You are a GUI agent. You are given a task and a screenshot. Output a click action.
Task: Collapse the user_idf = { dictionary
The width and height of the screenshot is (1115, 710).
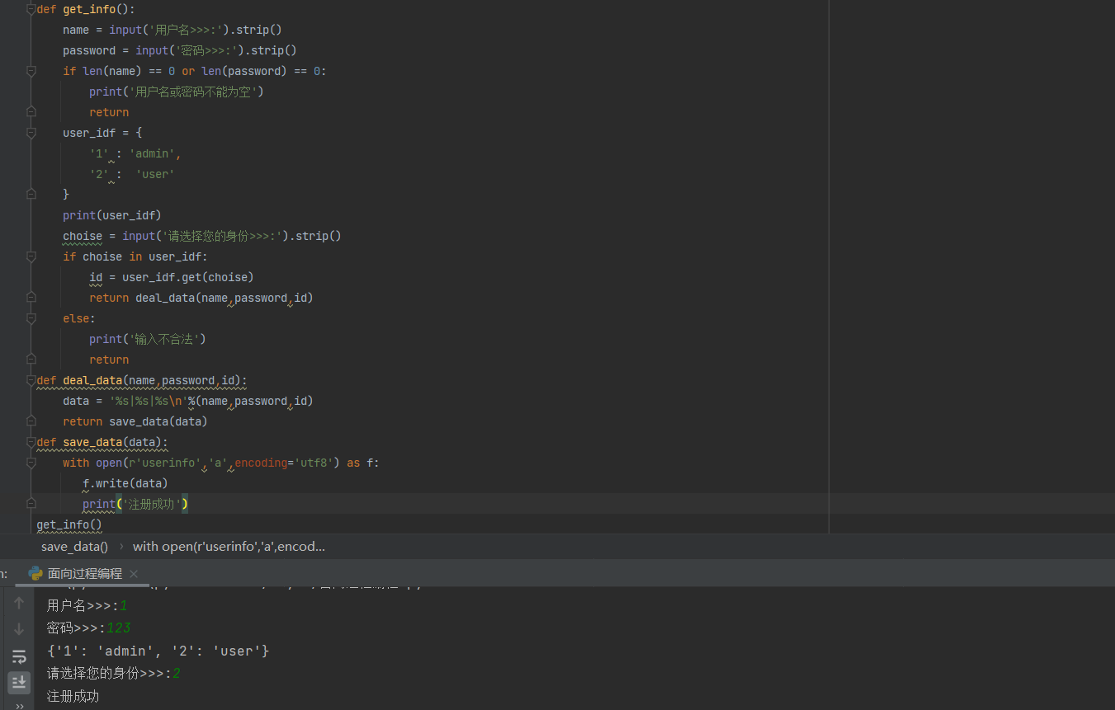point(31,133)
